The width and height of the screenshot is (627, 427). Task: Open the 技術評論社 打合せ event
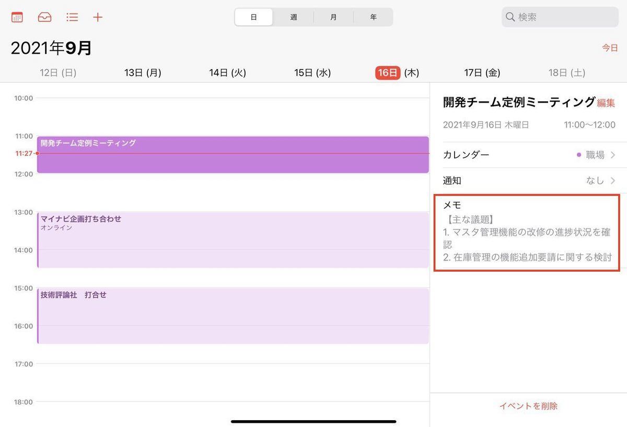pos(233,315)
